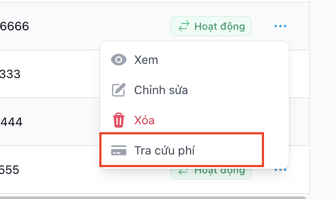The width and height of the screenshot is (336, 199).
Task: Open "Tra cứu phí" from the menu
Action: tap(164, 150)
